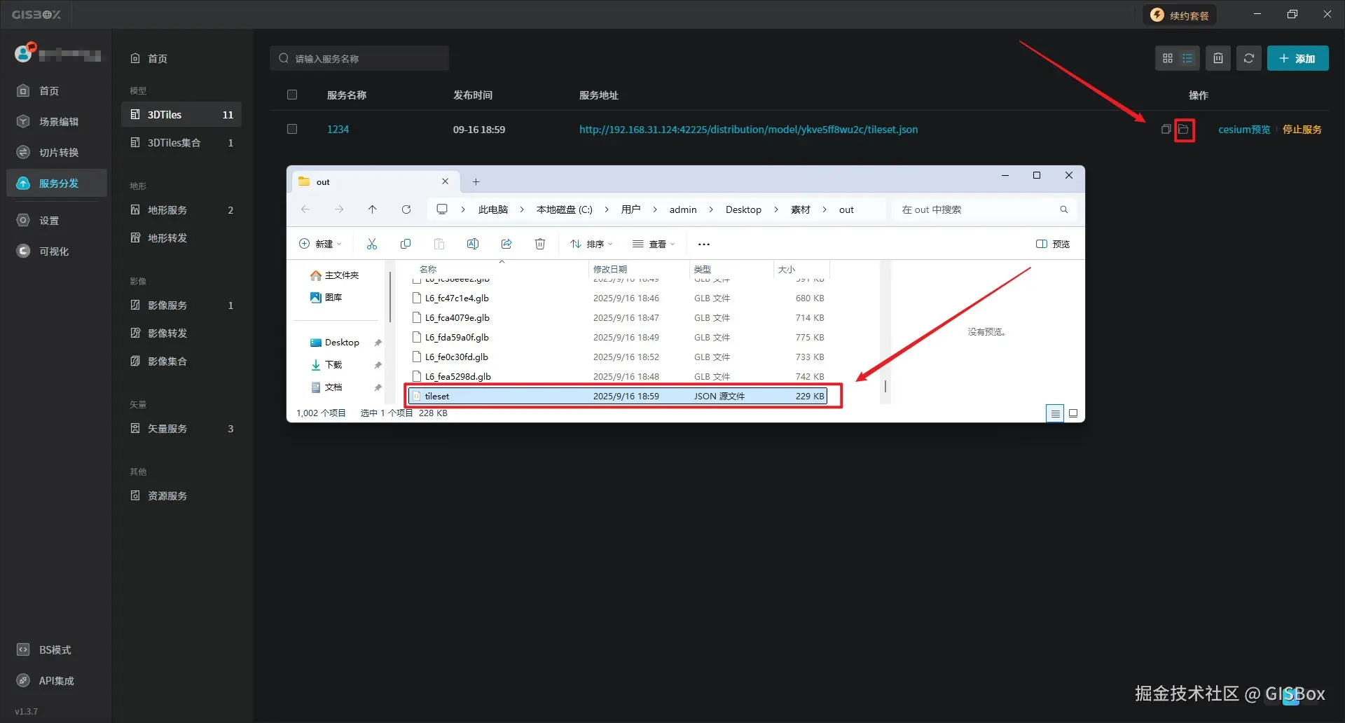The image size is (1345, 723).
Task: Go up one folder level in Explorer
Action: click(x=373, y=209)
